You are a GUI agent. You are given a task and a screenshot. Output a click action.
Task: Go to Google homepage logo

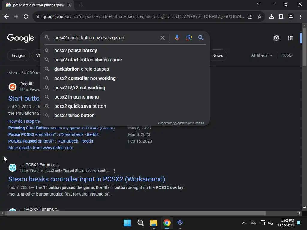pos(21,38)
